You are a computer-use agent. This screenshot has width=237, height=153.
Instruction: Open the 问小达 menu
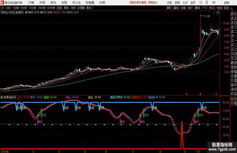[76, 3]
